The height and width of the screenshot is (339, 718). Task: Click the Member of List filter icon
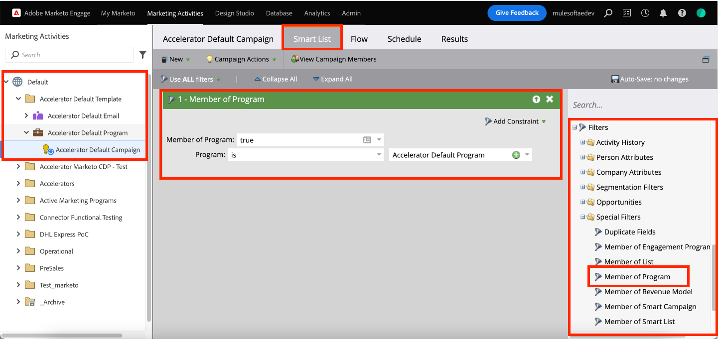pyautogui.click(x=598, y=262)
